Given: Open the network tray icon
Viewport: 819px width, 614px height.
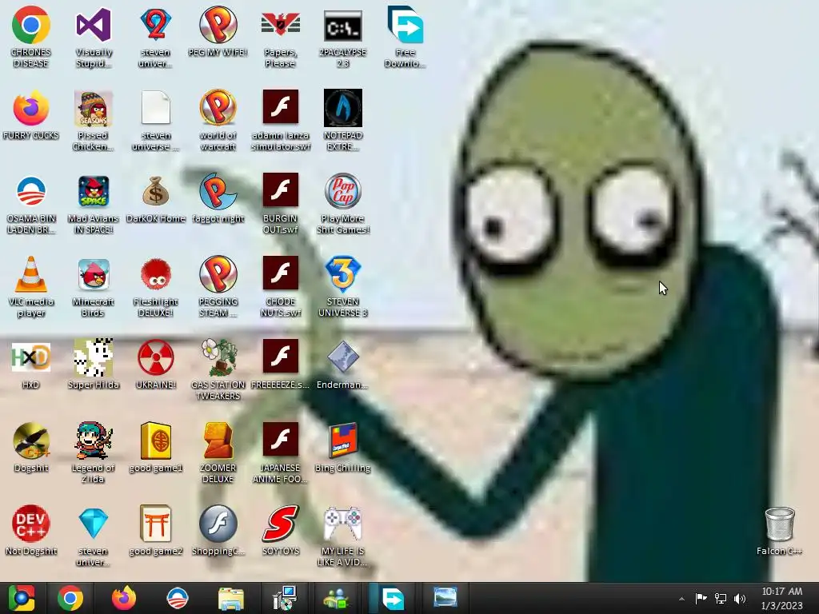Looking at the screenshot, I should tap(721, 599).
